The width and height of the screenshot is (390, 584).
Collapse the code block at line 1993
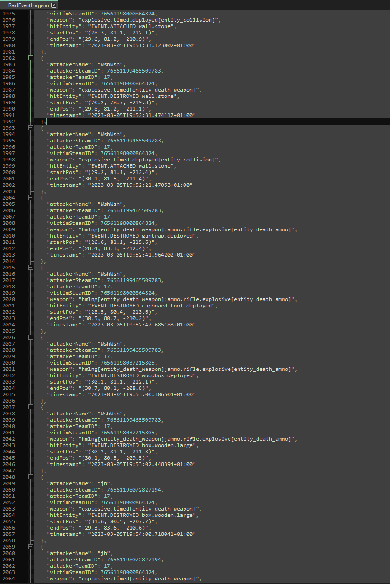30,128
